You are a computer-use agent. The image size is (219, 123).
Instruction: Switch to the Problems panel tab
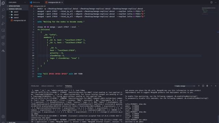(35, 86)
